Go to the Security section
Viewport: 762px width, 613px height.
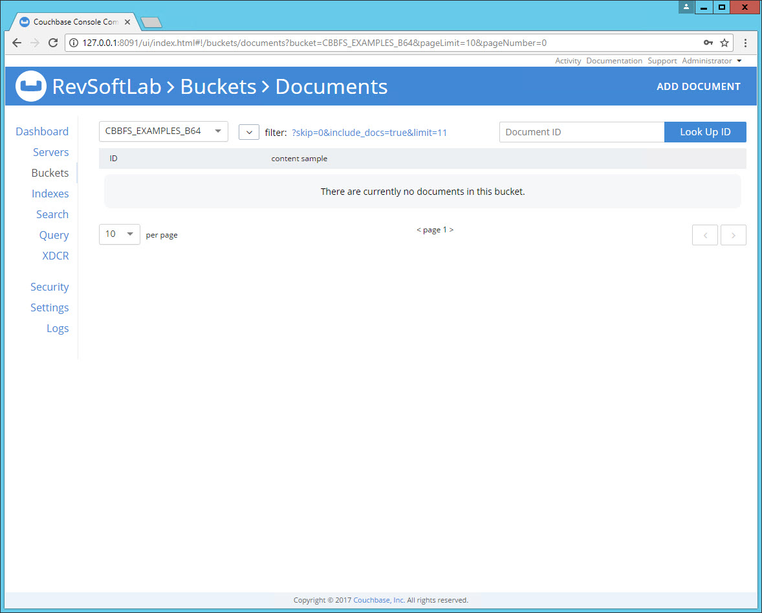(x=50, y=287)
